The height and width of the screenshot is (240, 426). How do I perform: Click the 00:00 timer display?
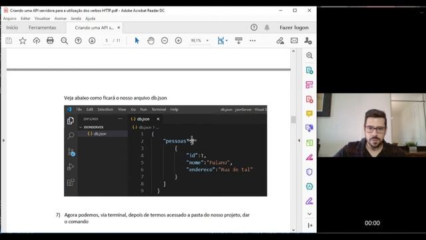pyautogui.click(x=372, y=223)
